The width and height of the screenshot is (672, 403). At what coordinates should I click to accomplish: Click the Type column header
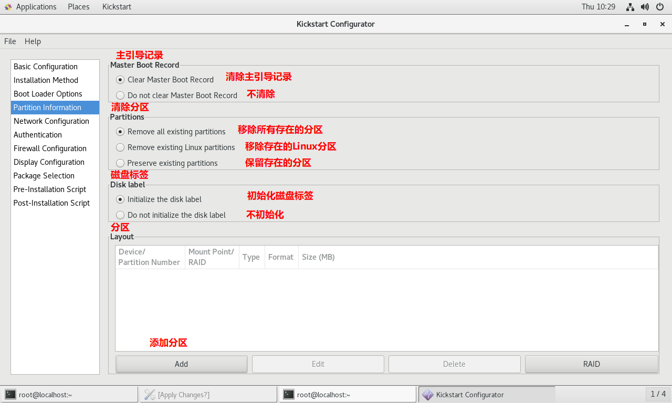(251, 257)
